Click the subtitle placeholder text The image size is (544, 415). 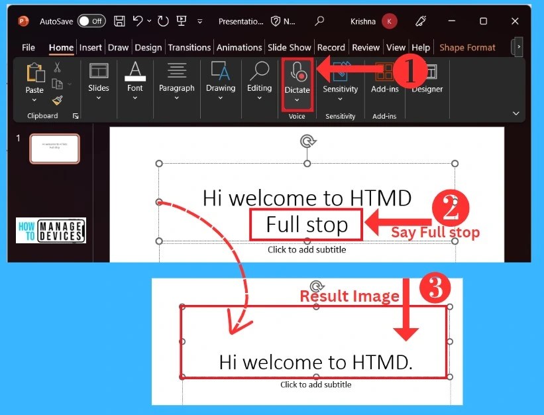click(x=306, y=249)
